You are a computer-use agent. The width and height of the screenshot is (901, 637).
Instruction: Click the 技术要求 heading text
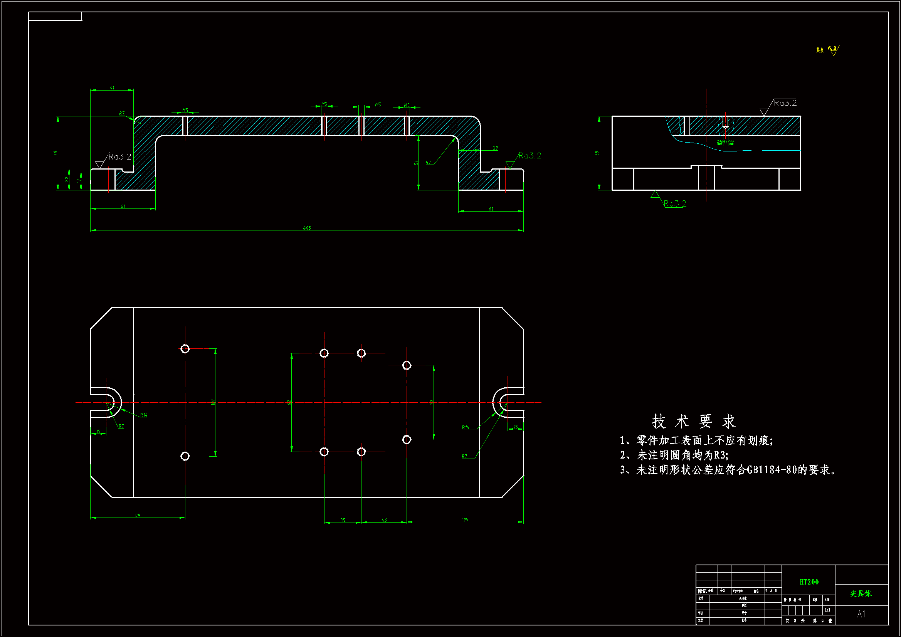pyautogui.click(x=693, y=422)
